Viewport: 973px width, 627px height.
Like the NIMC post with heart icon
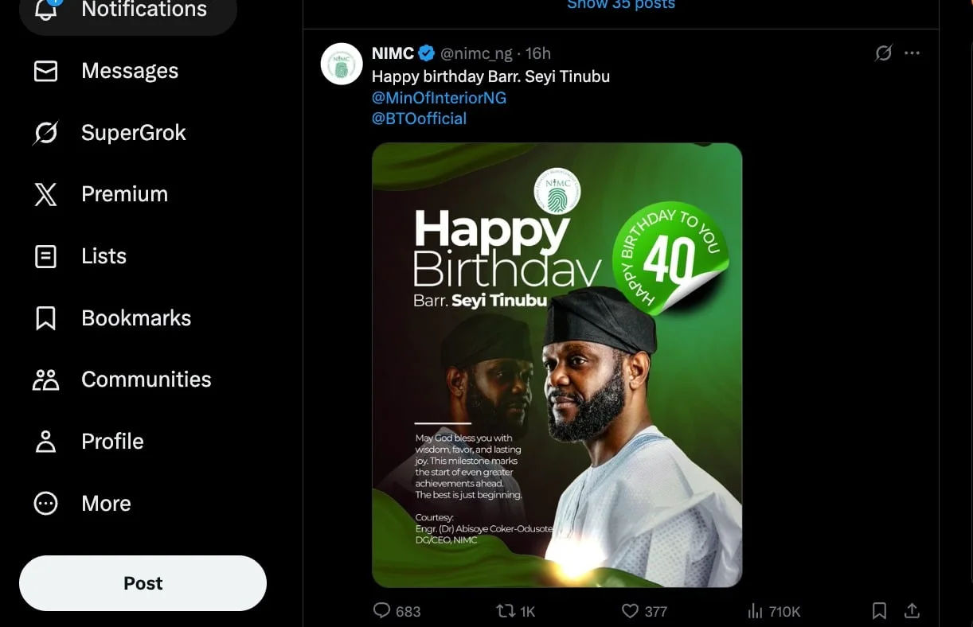630,611
